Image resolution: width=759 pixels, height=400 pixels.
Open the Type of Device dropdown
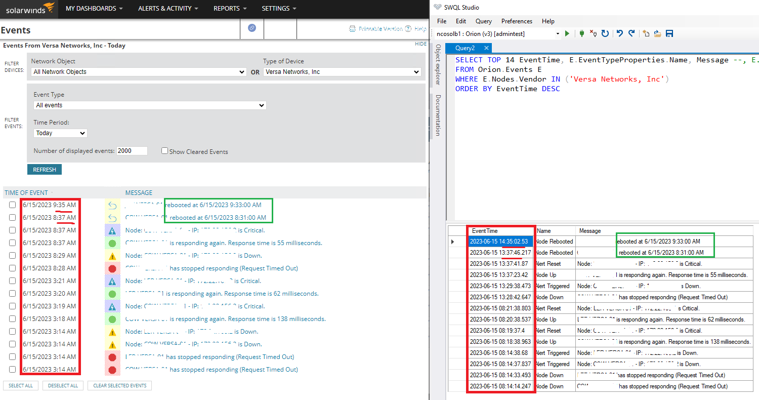coord(342,72)
